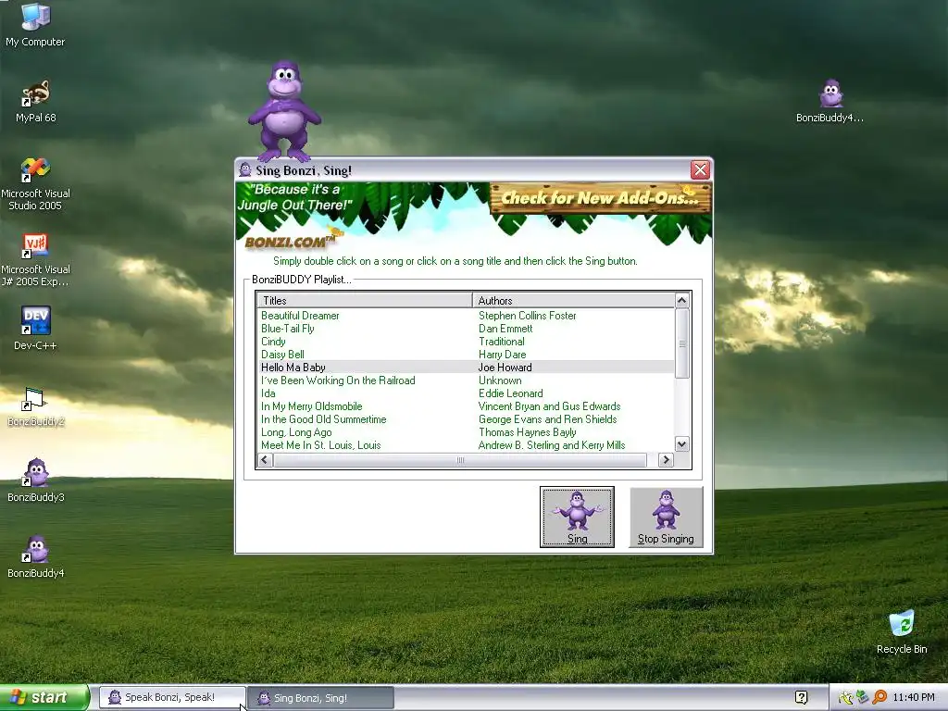
Task: Click the playlist scroll left arrow
Action: pos(264,460)
